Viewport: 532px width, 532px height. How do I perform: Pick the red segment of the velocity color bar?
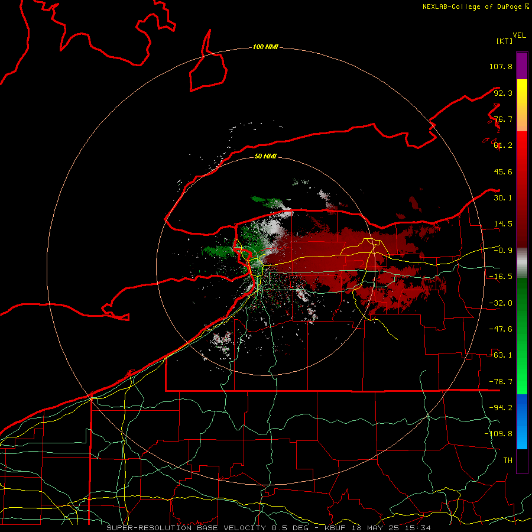click(x=522, y=189)
